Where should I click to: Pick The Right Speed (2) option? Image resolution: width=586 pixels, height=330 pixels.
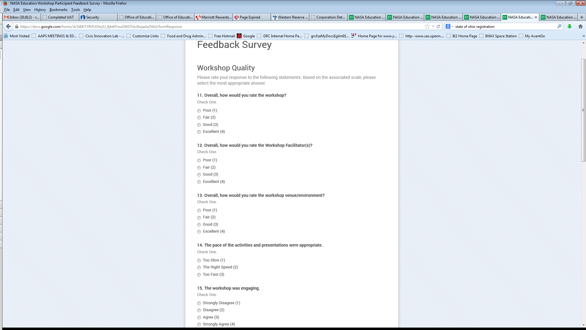(199, 268)
